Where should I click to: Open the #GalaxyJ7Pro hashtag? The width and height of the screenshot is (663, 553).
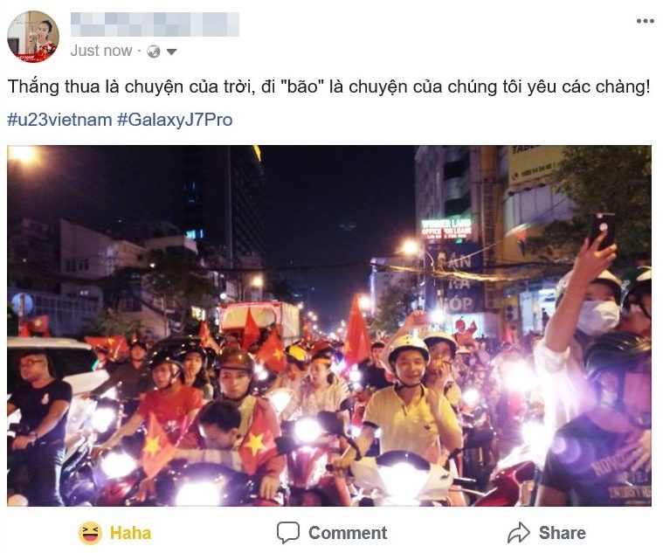tap(175, 120)
